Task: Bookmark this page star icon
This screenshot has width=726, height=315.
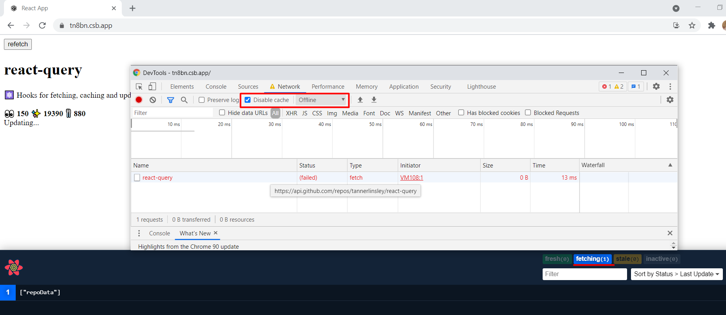Action: point(692,25)
